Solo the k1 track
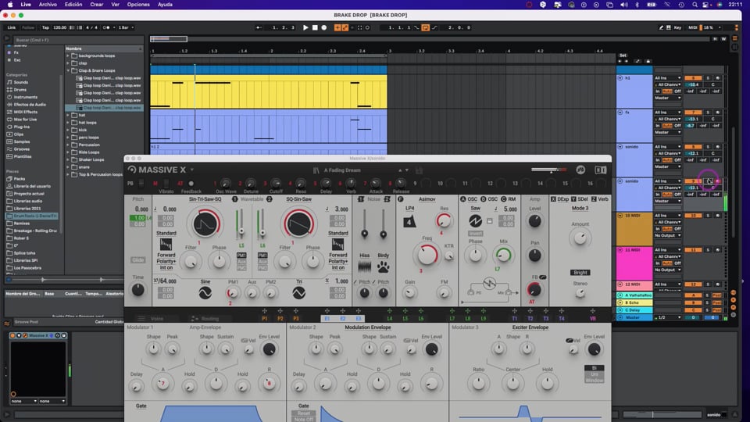Viewport: 750px width, 422px height. tap(708, 77)
